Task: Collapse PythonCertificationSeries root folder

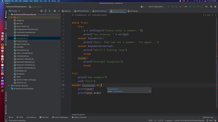Action: click(9, 14)
